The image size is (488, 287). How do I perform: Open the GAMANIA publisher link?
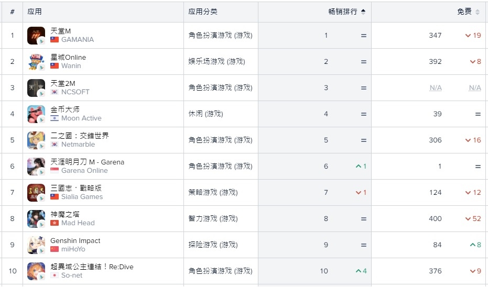pos(78,39)
